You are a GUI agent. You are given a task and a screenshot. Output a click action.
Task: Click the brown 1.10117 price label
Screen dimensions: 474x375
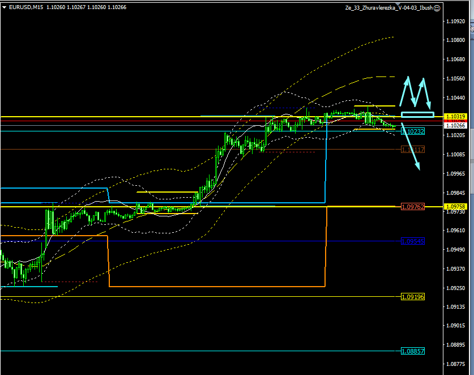(412, 150)
